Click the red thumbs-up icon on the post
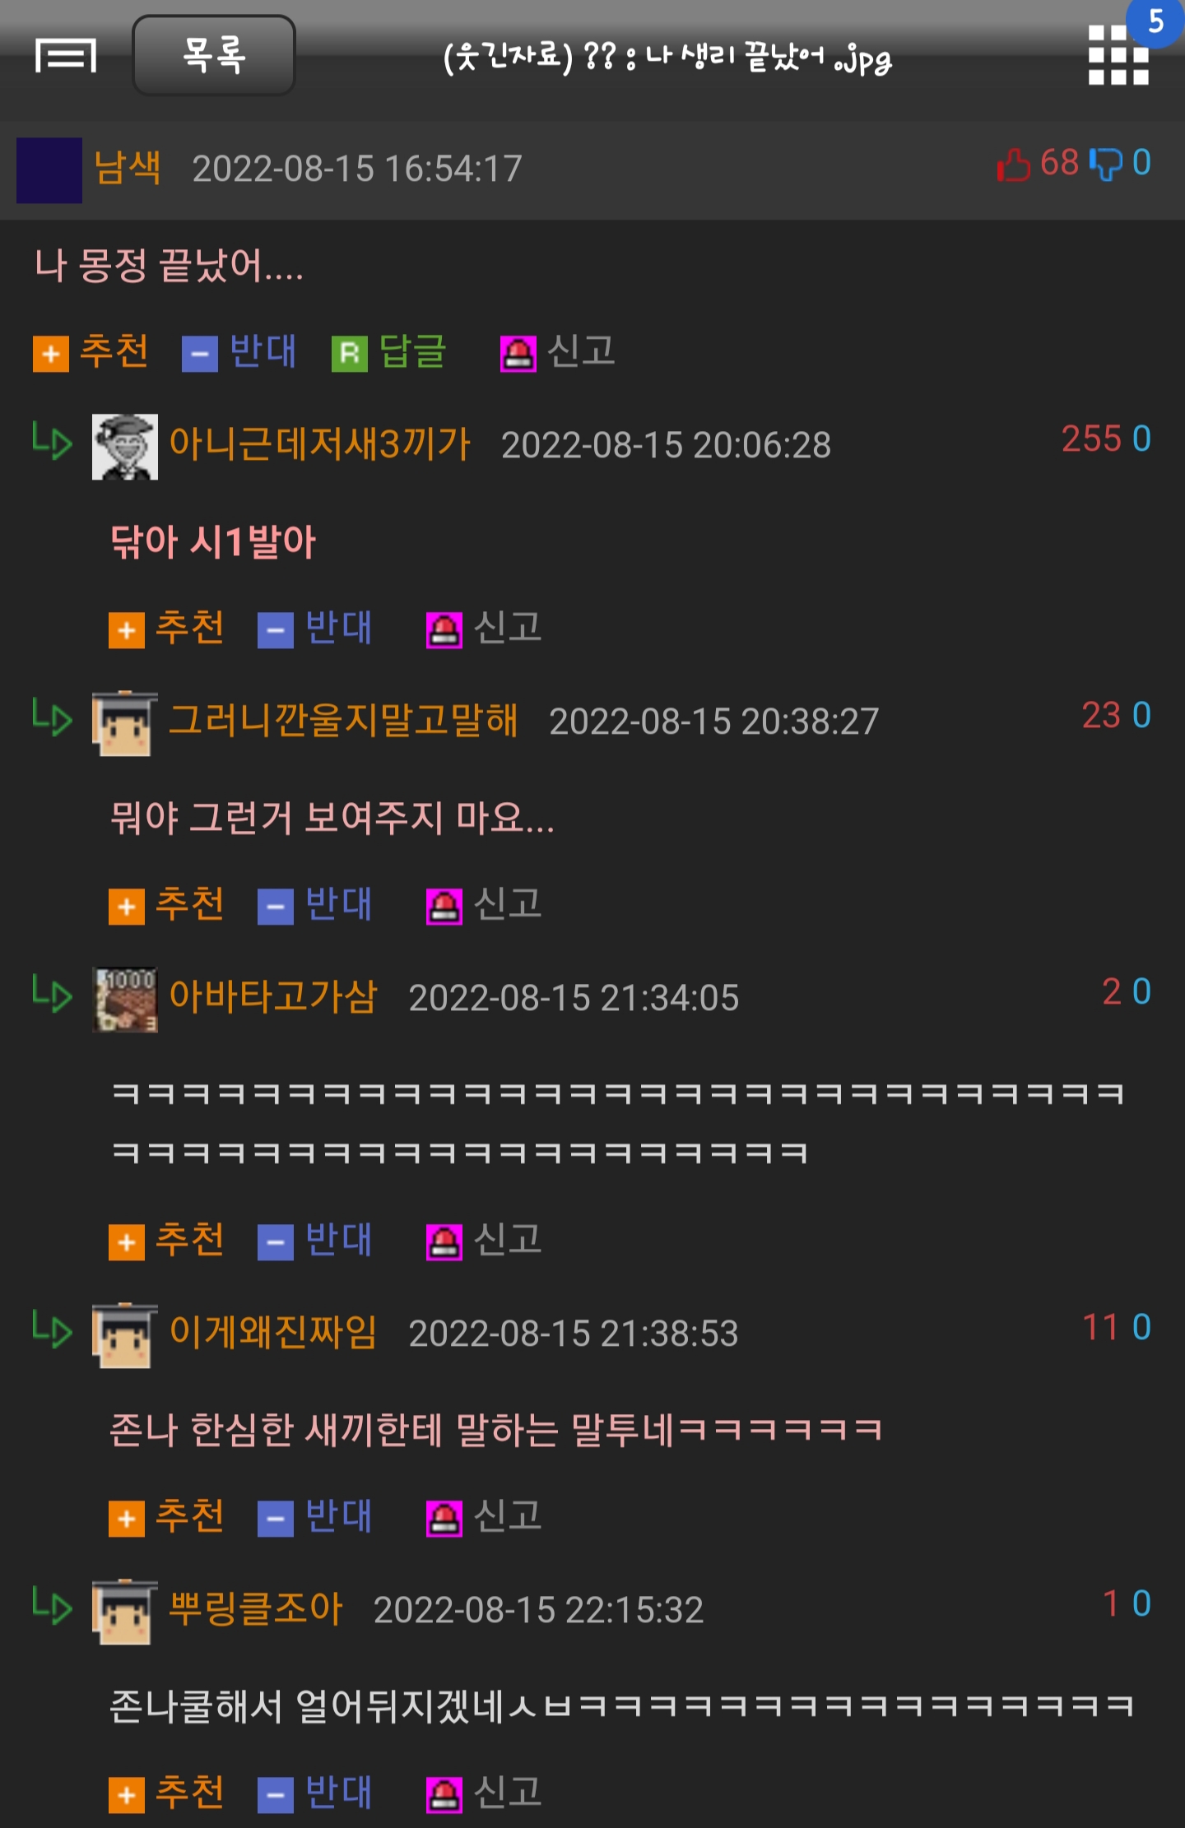The image size is (1185, 1828). pos(1014,164)
